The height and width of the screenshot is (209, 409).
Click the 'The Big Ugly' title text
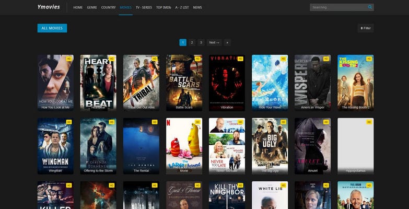coord(270,171)
